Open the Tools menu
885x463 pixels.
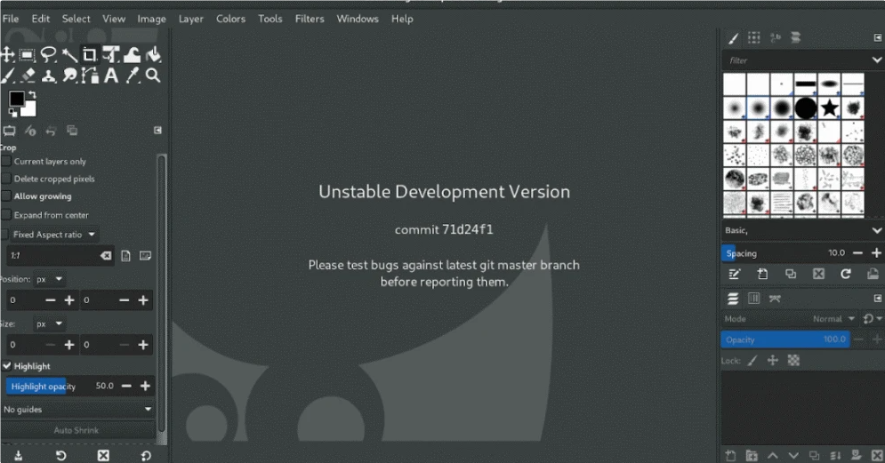point(270,19)
